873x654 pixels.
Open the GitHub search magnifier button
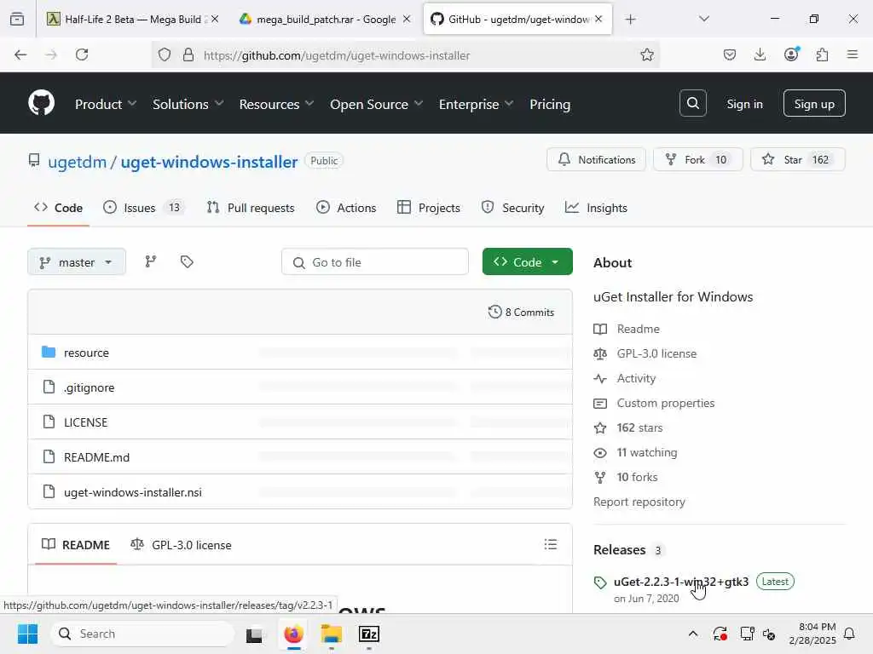point(692,103)
